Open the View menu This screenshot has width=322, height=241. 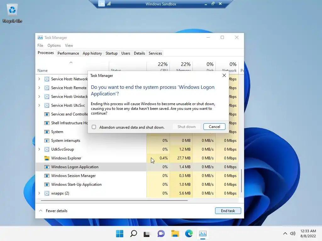tap(69, 46)
